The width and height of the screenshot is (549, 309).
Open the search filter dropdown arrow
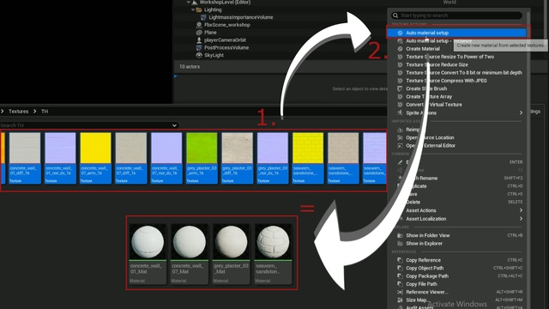pyautogui.click(x=174, y=125)
